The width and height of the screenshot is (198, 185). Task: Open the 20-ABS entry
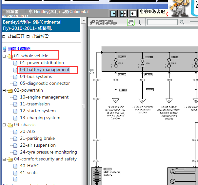(28, 131)
